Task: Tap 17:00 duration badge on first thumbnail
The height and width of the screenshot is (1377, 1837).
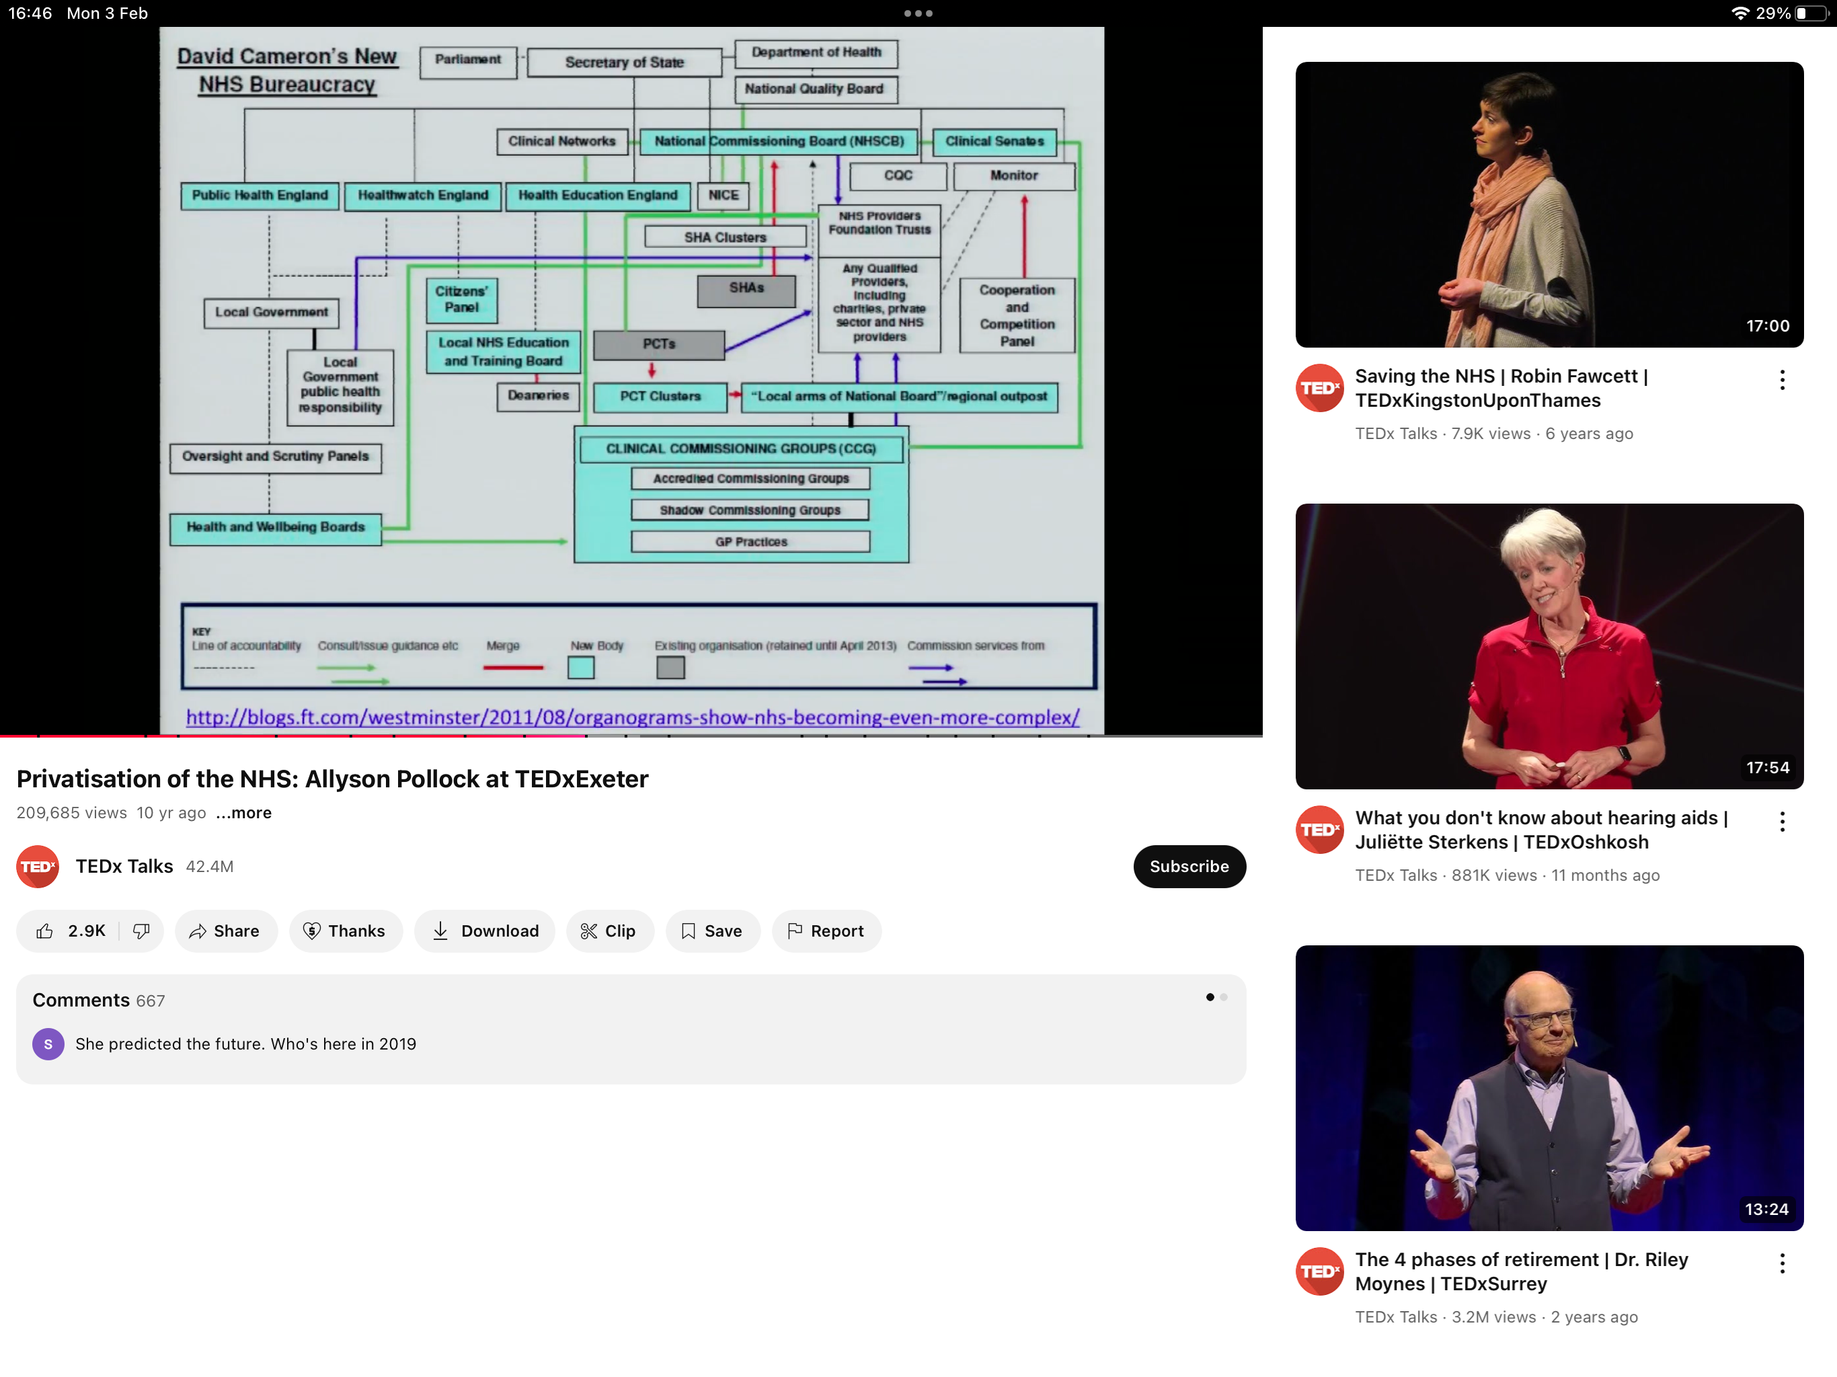Action: click(x=1767, y=325)
